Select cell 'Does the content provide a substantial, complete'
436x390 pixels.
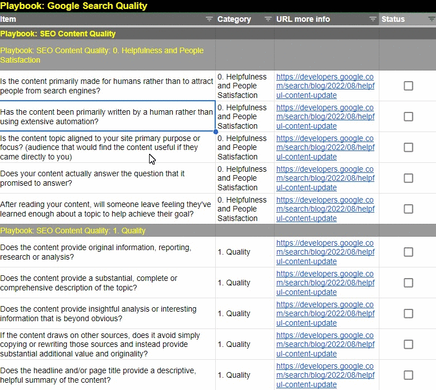click(108, 283)
